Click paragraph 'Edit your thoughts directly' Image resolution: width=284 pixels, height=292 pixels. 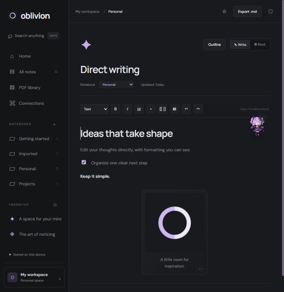pos(135,150)
